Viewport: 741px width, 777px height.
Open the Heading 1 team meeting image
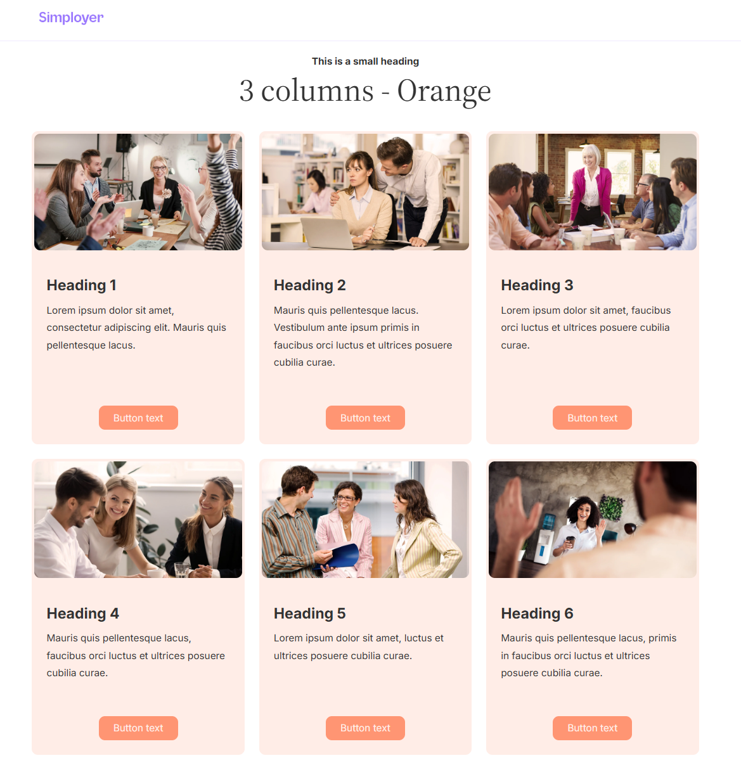pos(138,192)
